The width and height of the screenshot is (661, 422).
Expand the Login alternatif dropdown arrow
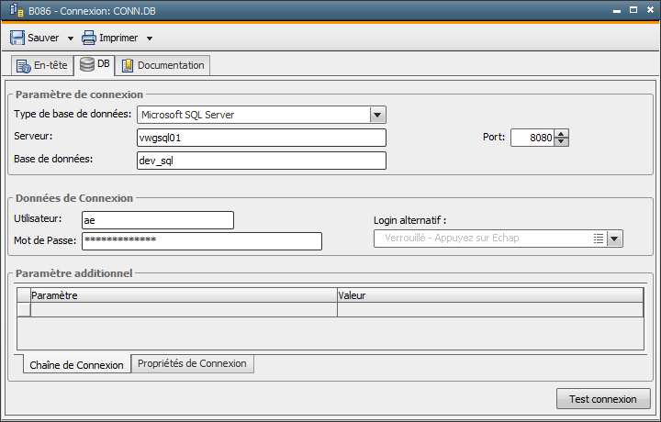[614, 239]
